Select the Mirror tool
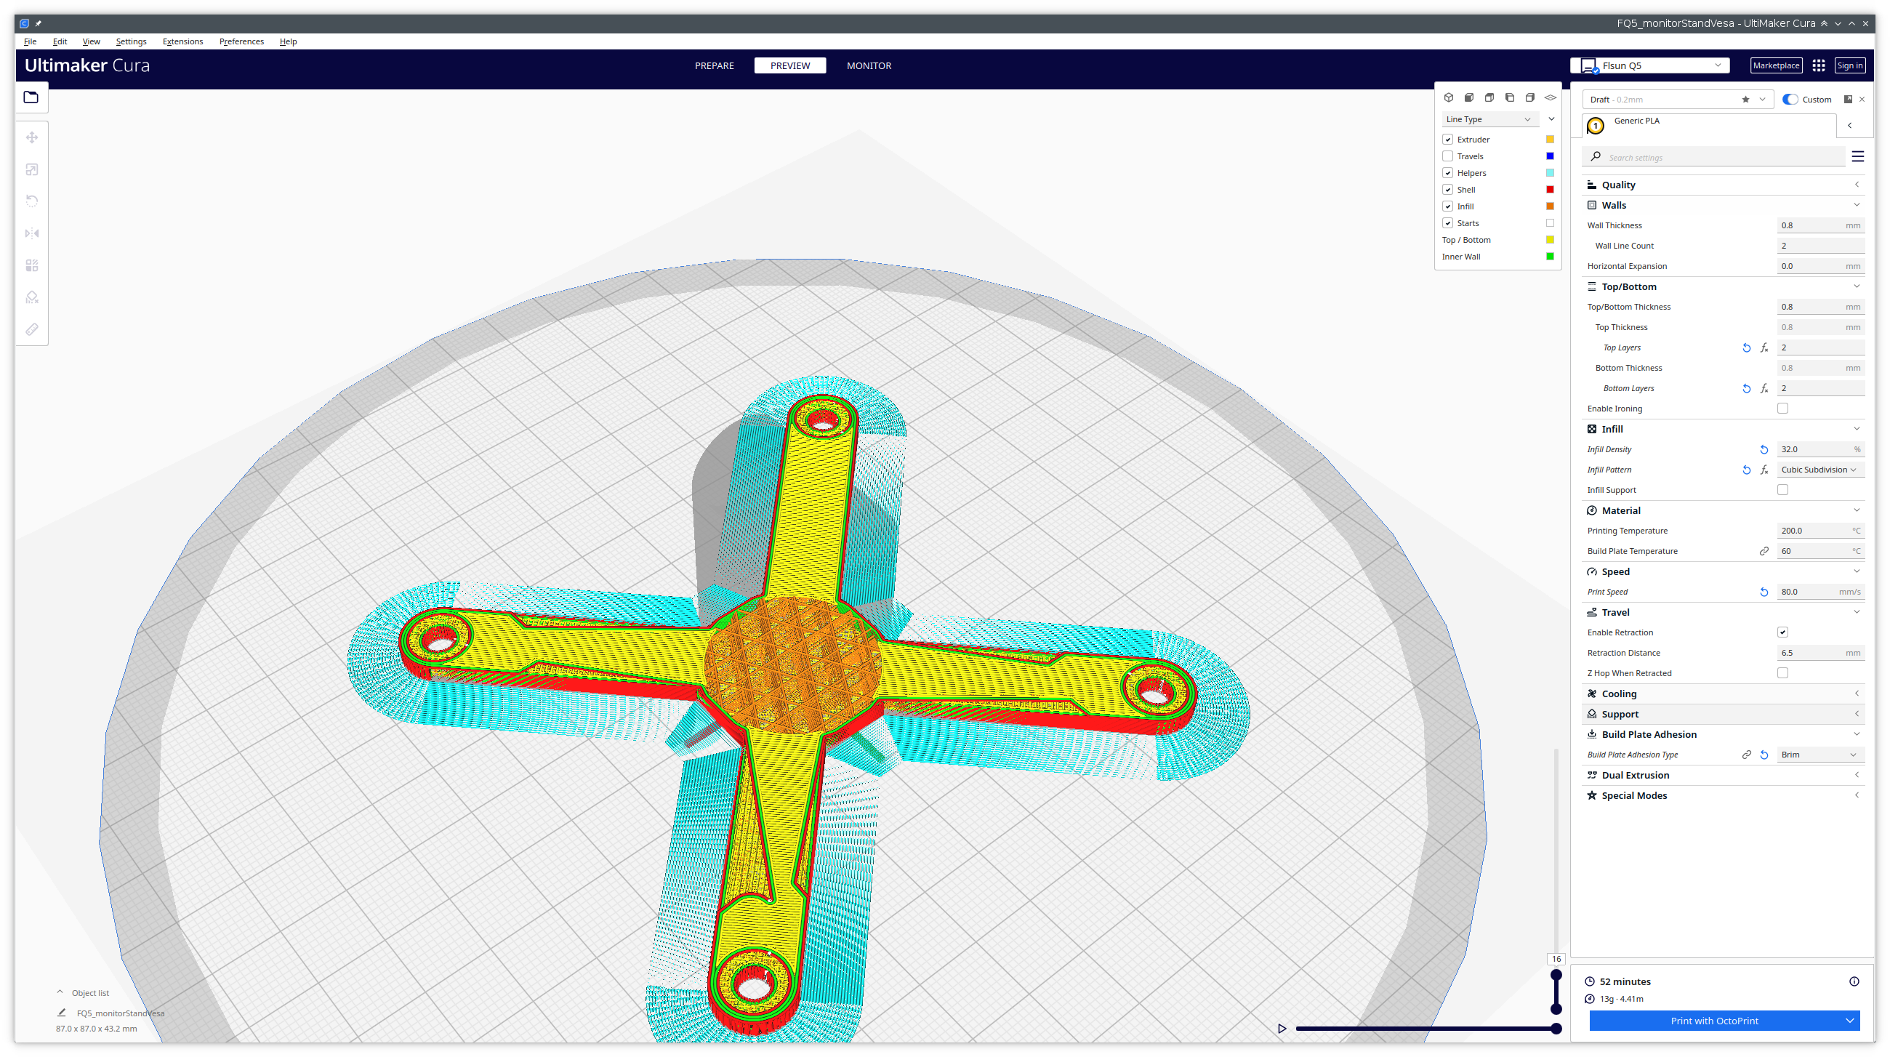This screenshot has width=1890, height=1057. pyautogui.click(x=31, y=233)
